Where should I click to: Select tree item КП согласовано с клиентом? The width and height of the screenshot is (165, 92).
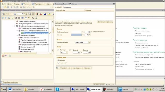30,38
